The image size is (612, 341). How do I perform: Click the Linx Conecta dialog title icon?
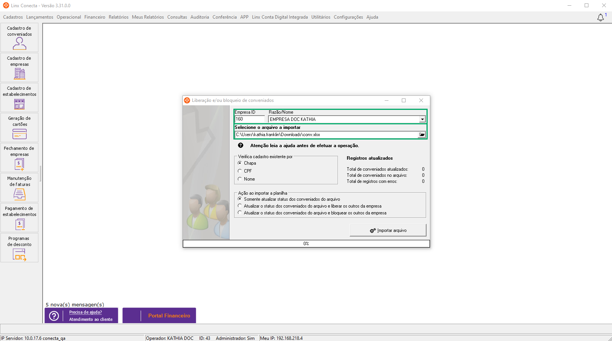pos(187,100)
